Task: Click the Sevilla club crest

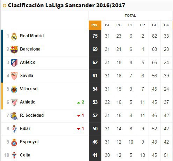Action: click(14, 76)
